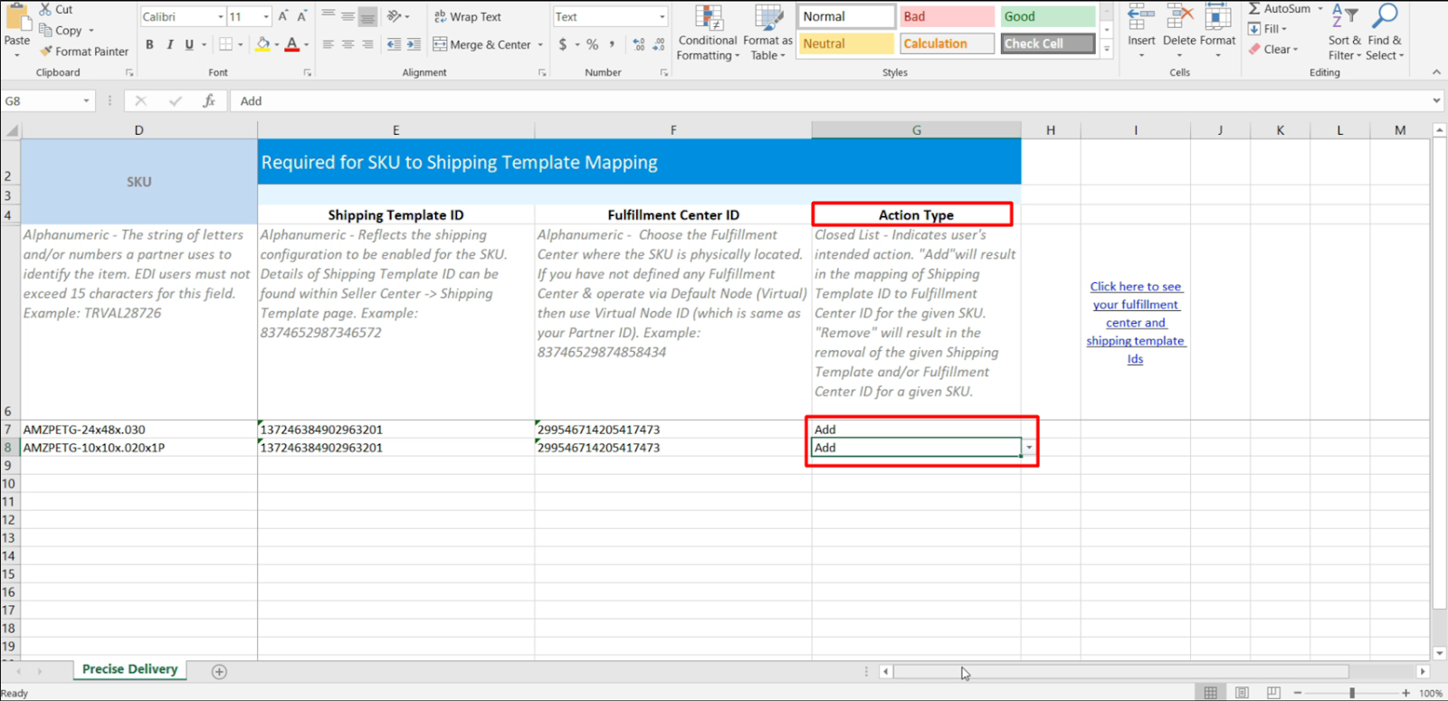Apply the Normal cell style
Screen dimensions: 1448x701
click(846, 16)
